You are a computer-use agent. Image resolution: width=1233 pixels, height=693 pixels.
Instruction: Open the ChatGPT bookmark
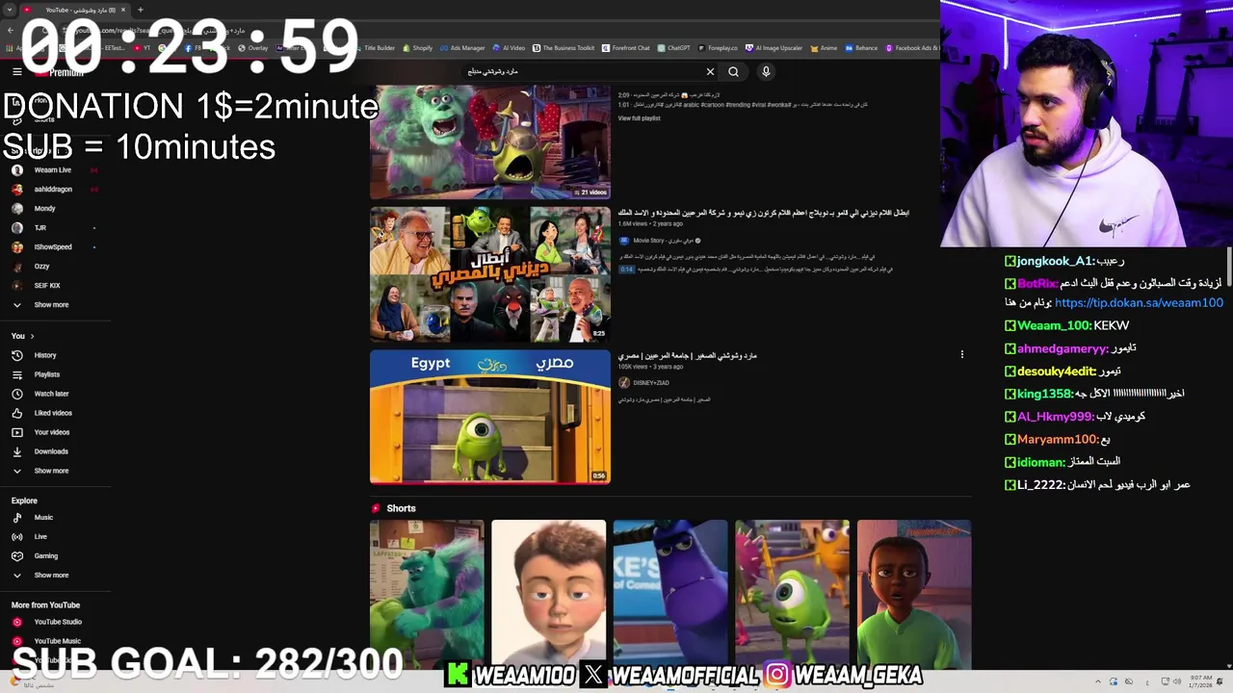(673, 47)
